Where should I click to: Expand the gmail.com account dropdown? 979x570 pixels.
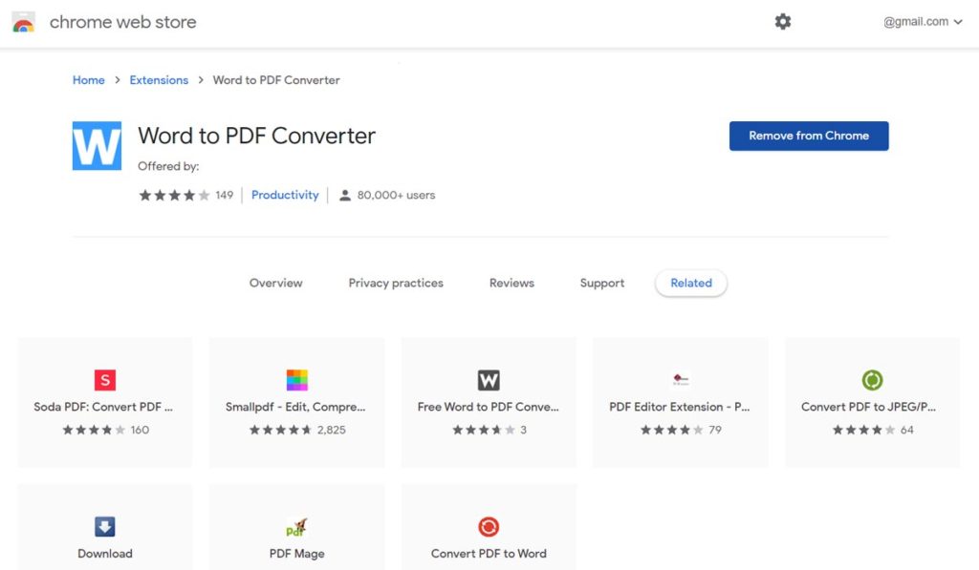pyautogui.click(x=923, y=22)
